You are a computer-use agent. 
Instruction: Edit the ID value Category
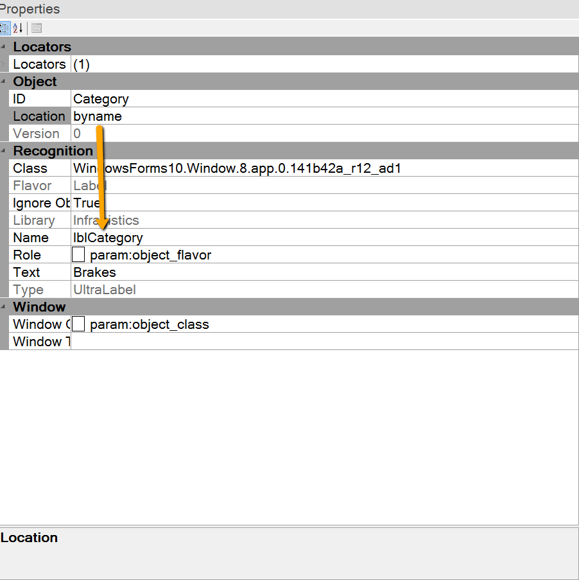(101, 99)
